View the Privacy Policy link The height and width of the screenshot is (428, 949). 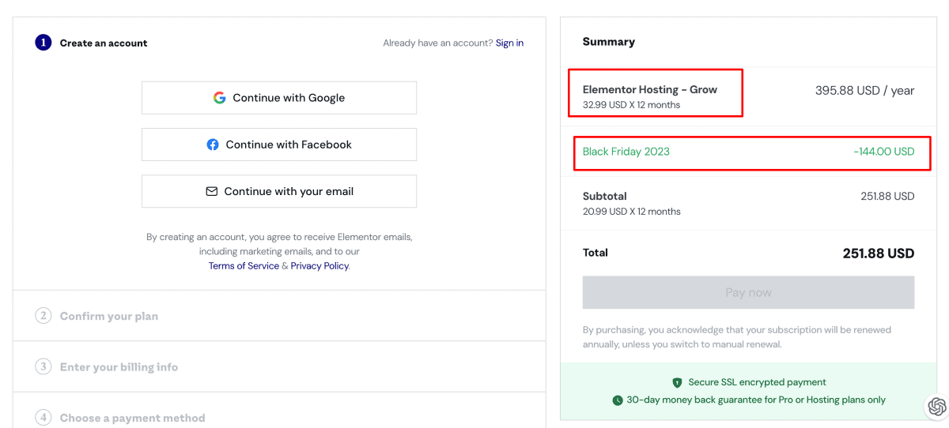[319, 266]
